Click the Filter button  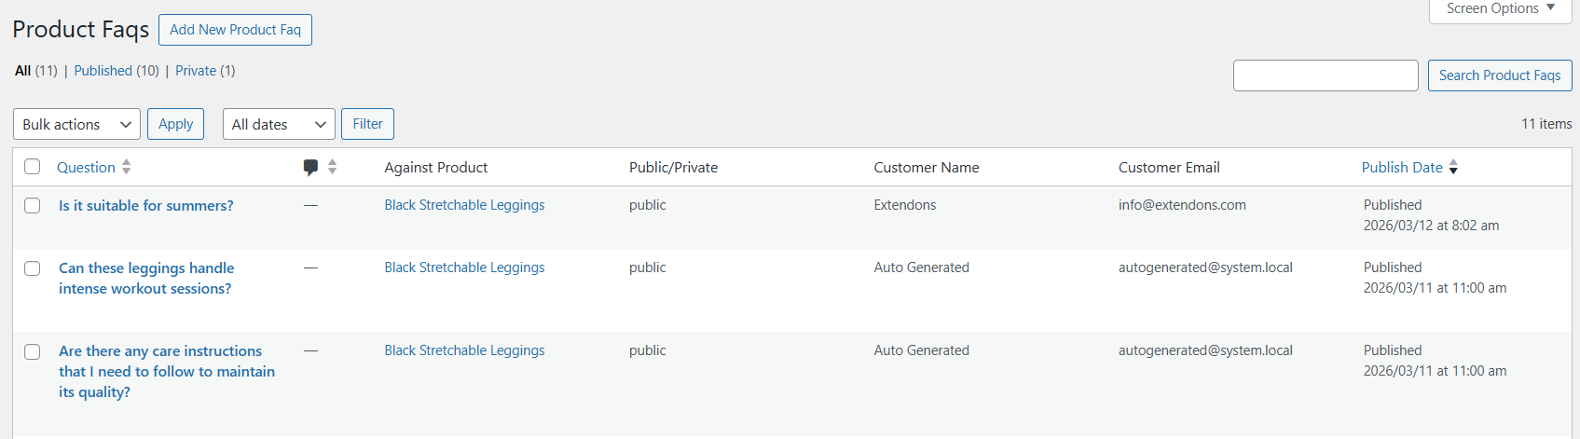(x=367, y=124)
